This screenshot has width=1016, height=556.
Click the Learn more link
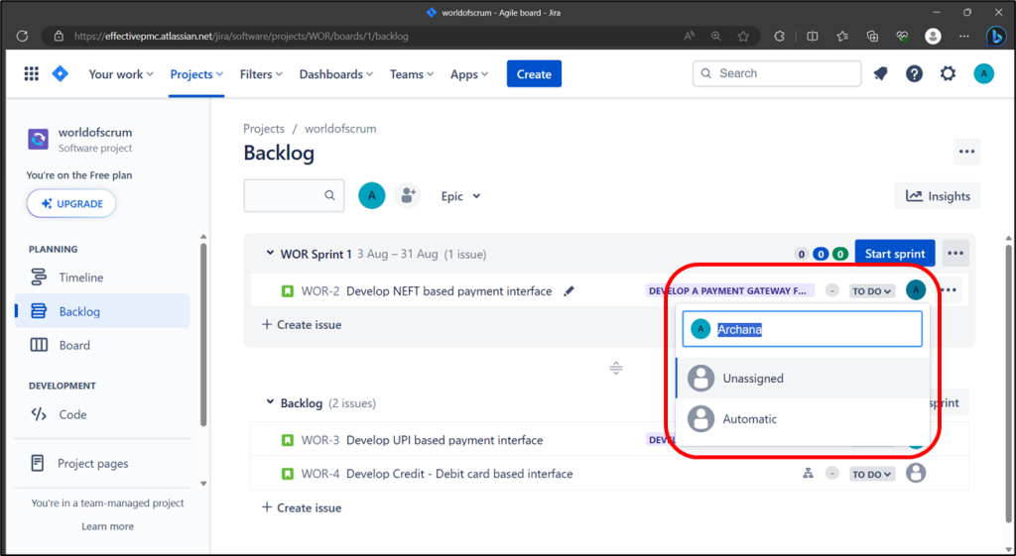pos(107,526)
